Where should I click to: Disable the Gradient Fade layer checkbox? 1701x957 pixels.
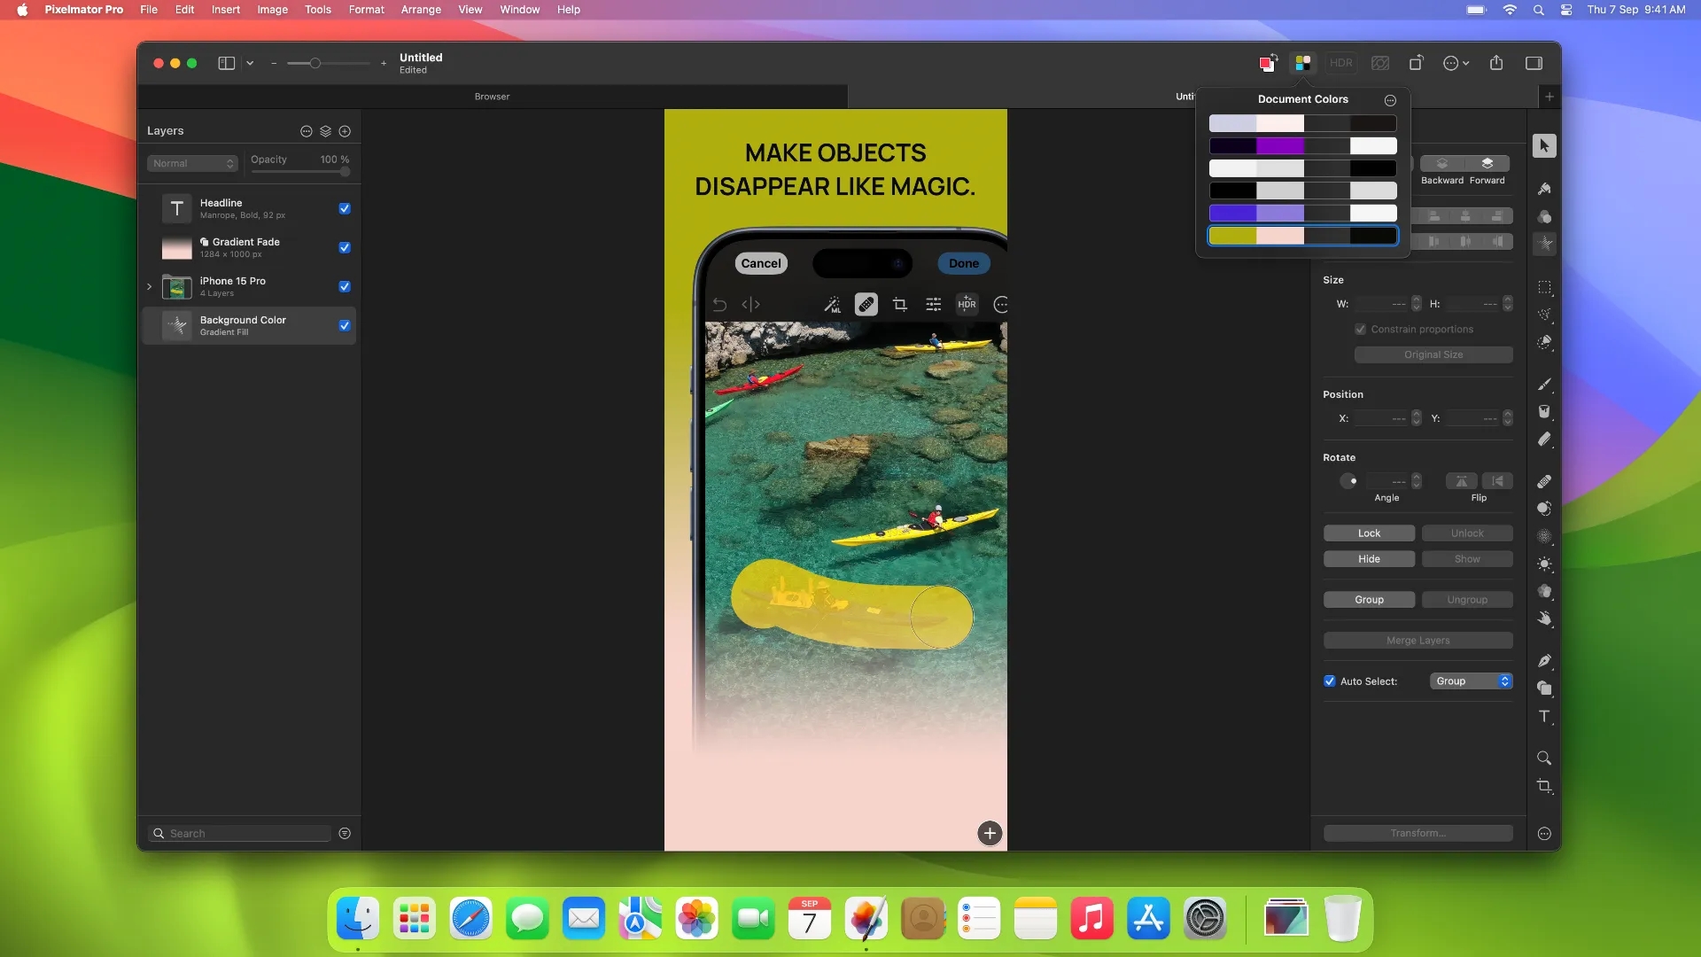(345, 248)
